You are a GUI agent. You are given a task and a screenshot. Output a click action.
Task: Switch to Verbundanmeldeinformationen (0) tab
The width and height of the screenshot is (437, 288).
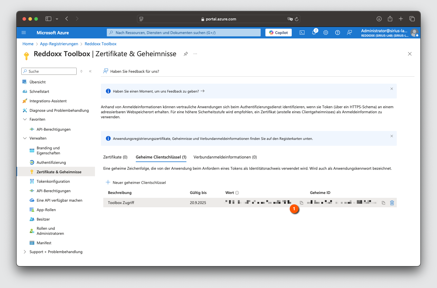(x=225, y=157)
